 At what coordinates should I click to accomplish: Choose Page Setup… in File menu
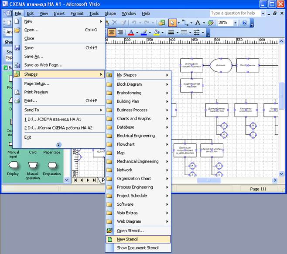(59, 84)
